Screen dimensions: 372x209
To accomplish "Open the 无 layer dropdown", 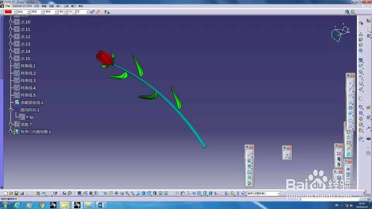I will pos(87,12).
